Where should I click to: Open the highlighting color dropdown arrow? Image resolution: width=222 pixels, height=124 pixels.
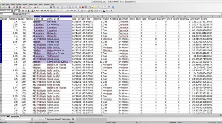(x=39, y=11)
